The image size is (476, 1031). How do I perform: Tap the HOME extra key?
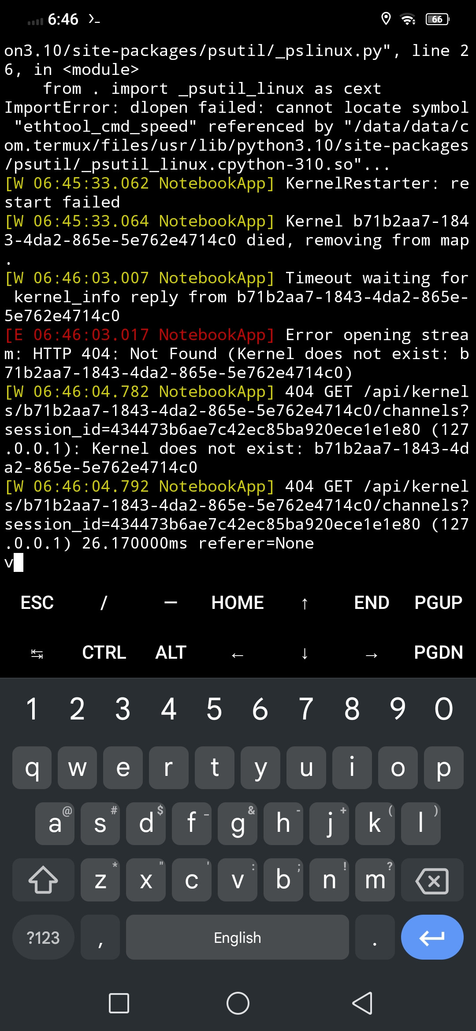tap(238, 602)
